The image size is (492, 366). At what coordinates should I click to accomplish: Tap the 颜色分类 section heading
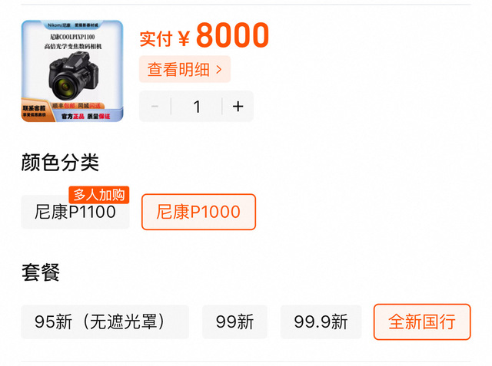click(x=60, y=163)
